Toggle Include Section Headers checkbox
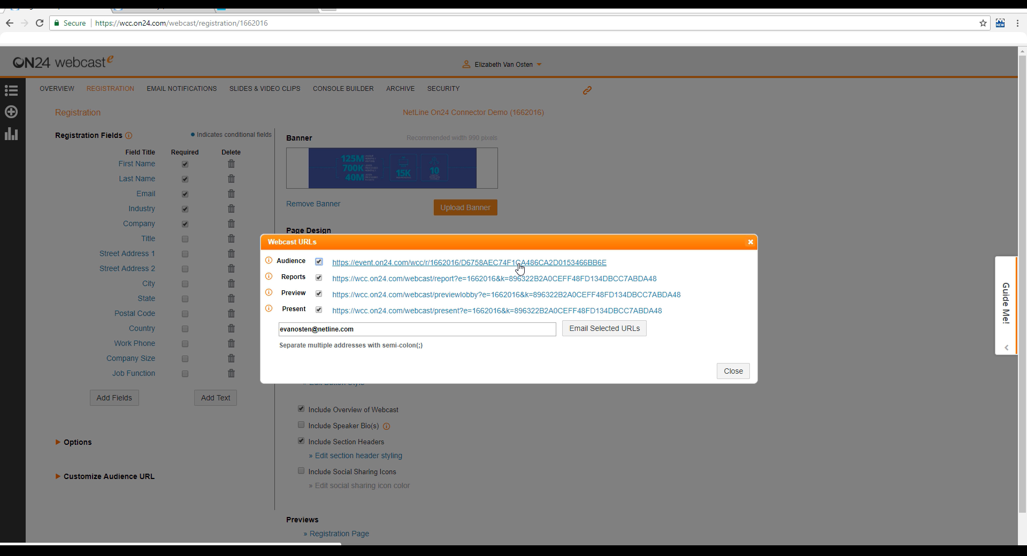Viewport: 1027px width, 556px height. 301,441
